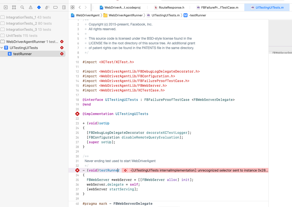The height and width of the screenshot is (207, 292).
Task: Go forward with the right arrow
Action: 86,7
